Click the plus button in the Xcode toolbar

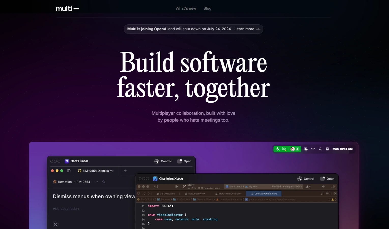pyautogui.click(x=323, y=187)
